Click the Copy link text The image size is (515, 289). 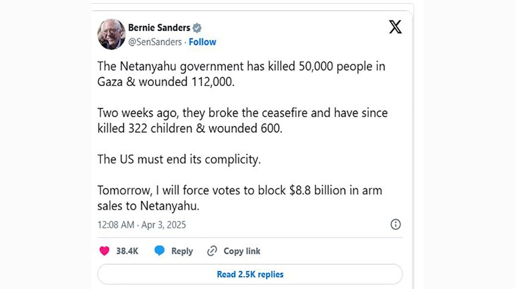click(x=242, y=251)
